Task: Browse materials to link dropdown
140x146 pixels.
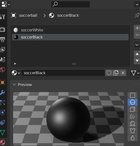Action: click(16, 73)
